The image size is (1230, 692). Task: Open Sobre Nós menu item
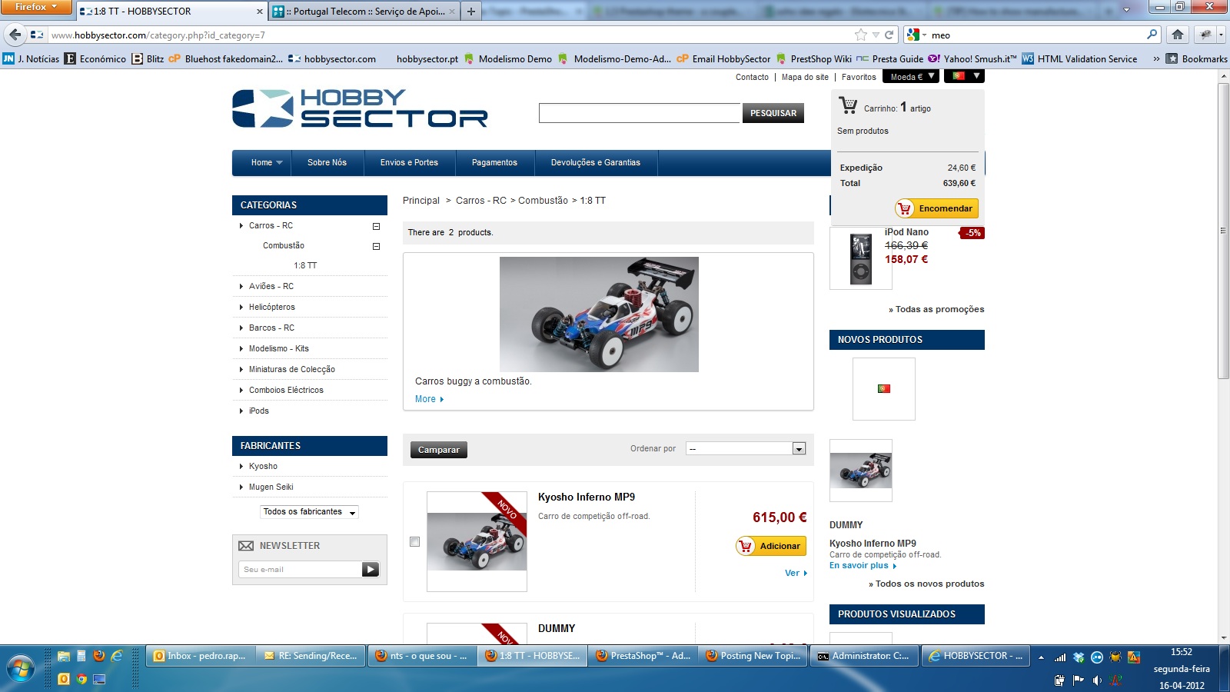tap(327, 163)
